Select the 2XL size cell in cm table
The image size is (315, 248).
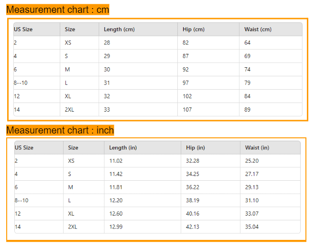(x=69, y=110)
